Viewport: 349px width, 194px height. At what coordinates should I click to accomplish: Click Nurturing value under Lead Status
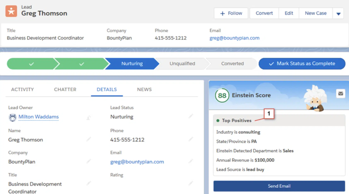122,117
